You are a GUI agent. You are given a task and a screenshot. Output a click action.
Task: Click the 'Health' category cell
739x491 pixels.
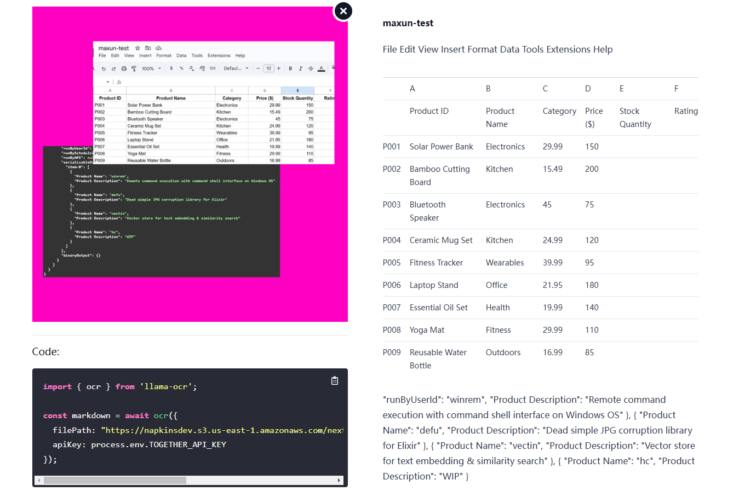(498, 308)
